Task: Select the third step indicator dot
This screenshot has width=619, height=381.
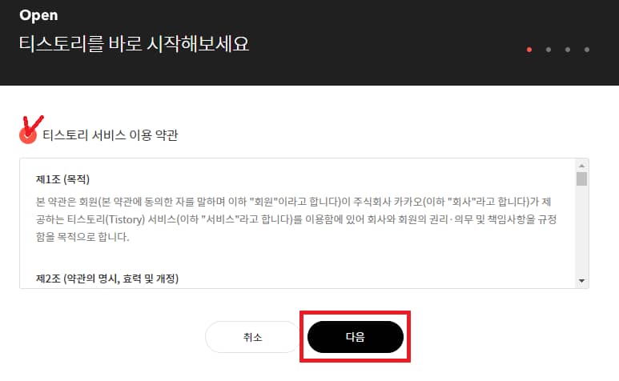Action: [x=568, y=50]
